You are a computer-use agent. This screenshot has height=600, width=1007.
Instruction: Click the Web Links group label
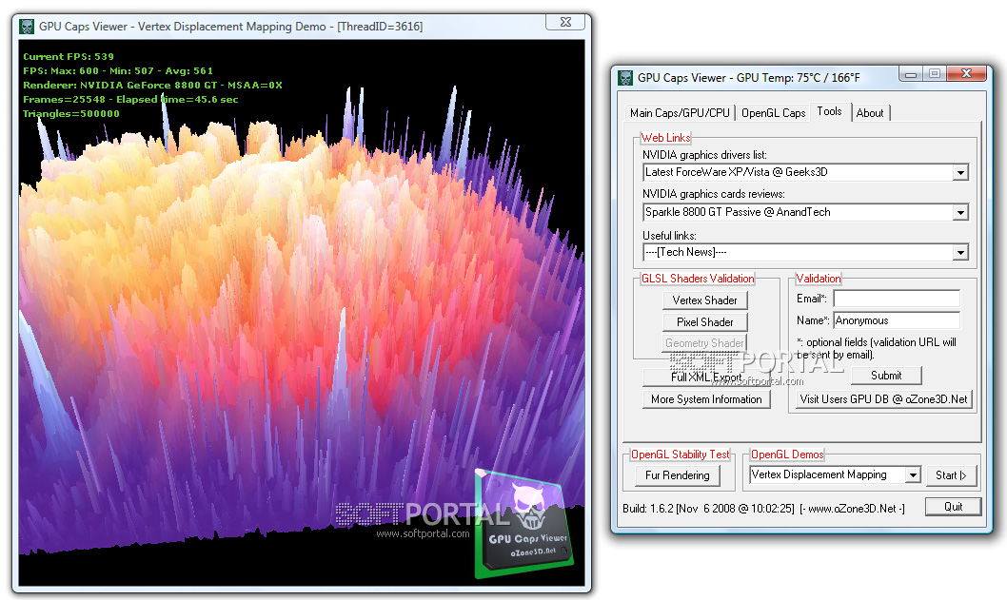[x=665, y=137]
